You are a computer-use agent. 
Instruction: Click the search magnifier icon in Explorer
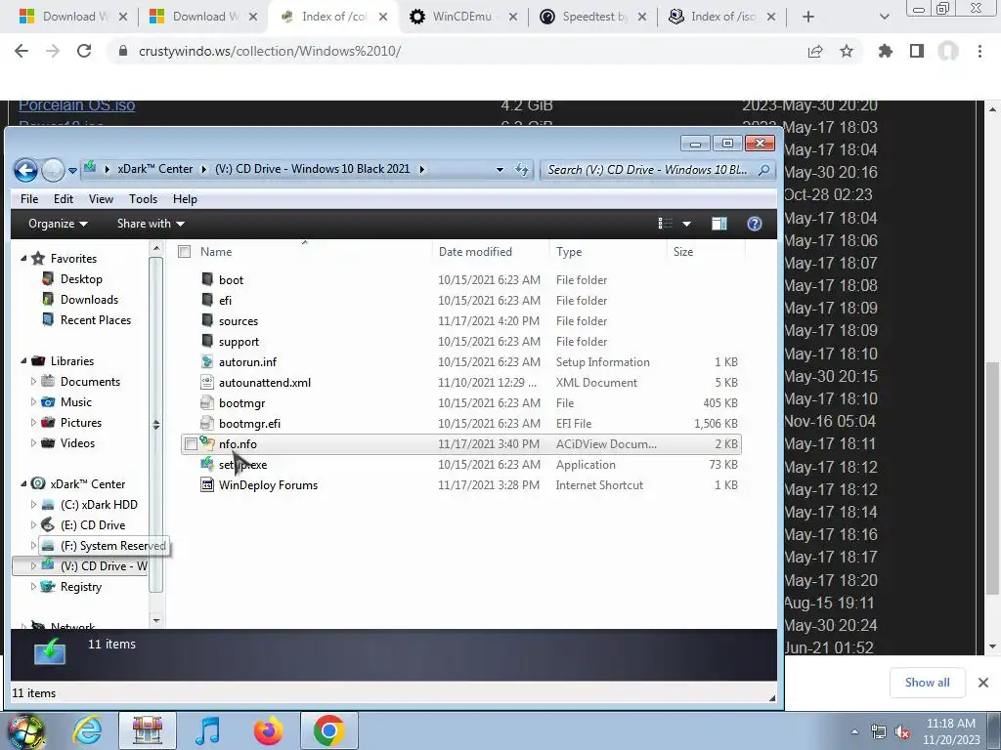pyautogui.click(x=763, y=170)
